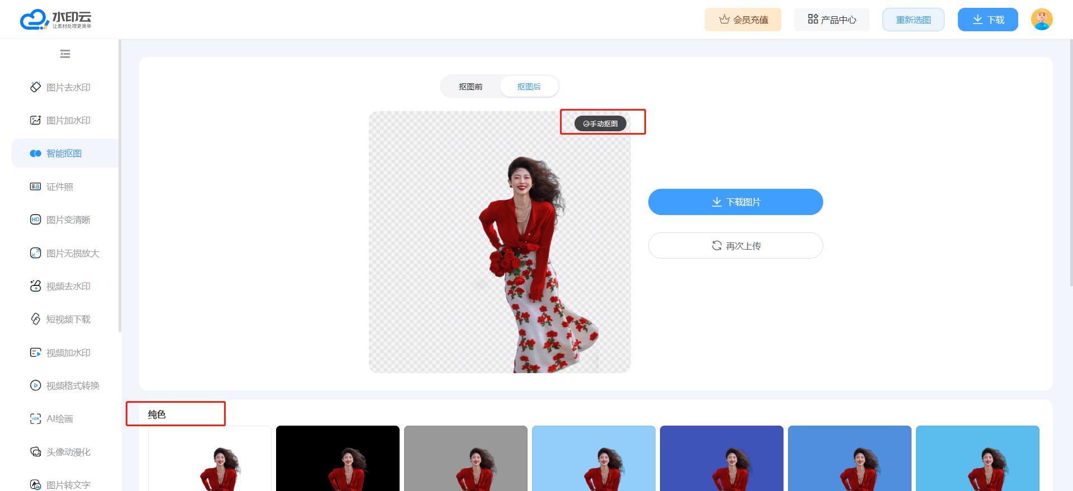Click the 手动抠图 overlay button
The width and height of the screenshot is (1073, 491).
click(600, 123)
